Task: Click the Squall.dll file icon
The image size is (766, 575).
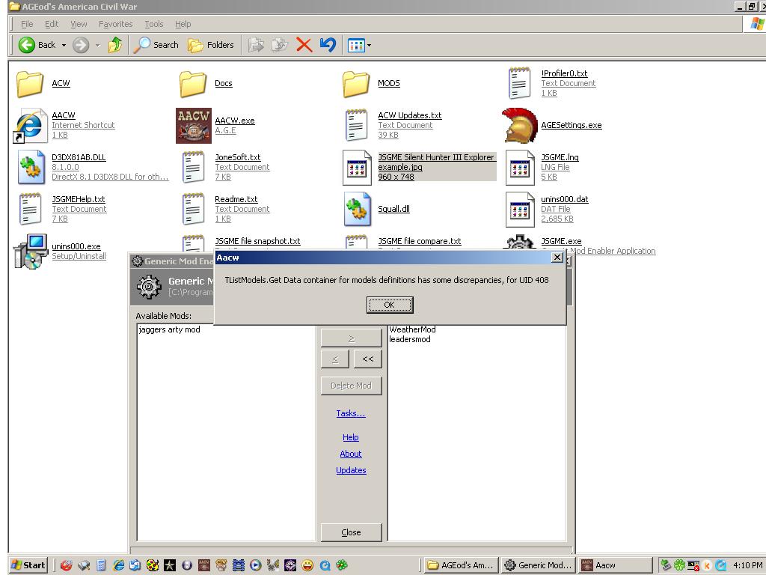Action: pos(357,209)
